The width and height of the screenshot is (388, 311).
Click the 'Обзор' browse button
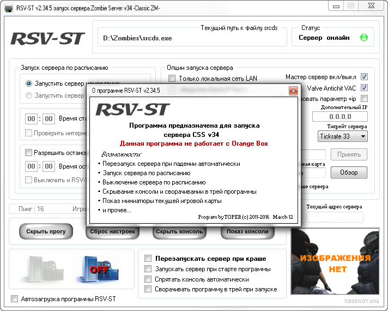pyautogui.click(x=349, y=172)
